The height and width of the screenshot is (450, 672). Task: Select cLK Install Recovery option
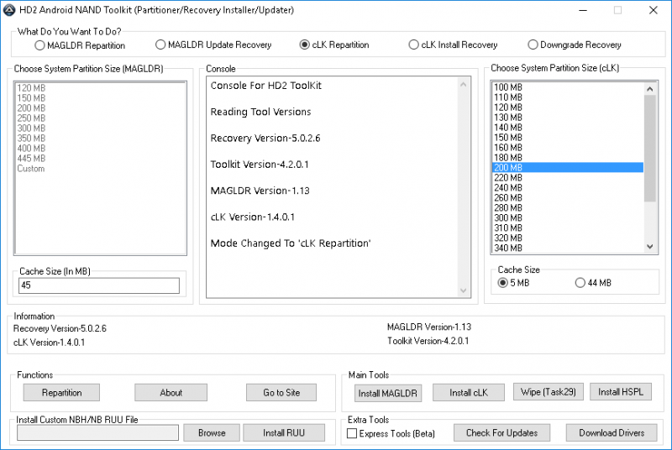(x=453, y=44)
